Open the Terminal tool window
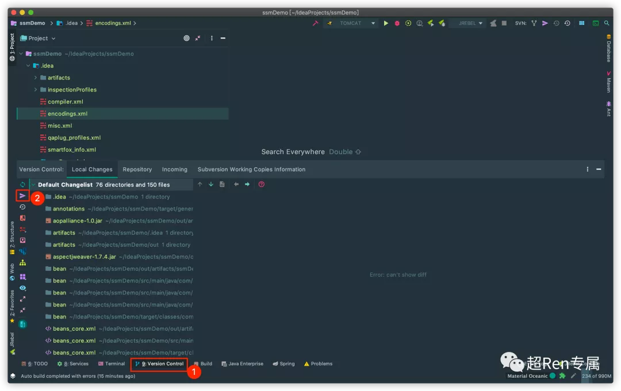 pos(112,363)
